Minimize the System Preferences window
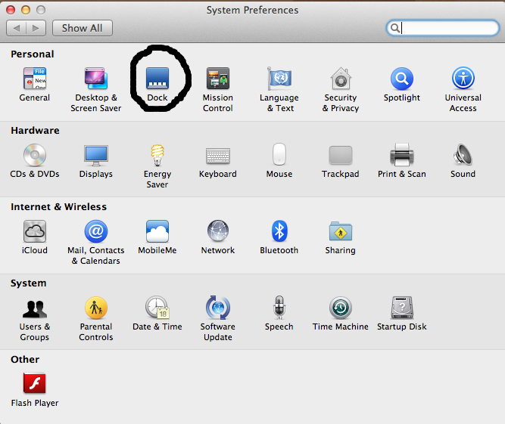 pyautogui.click(x=26, y=10)
